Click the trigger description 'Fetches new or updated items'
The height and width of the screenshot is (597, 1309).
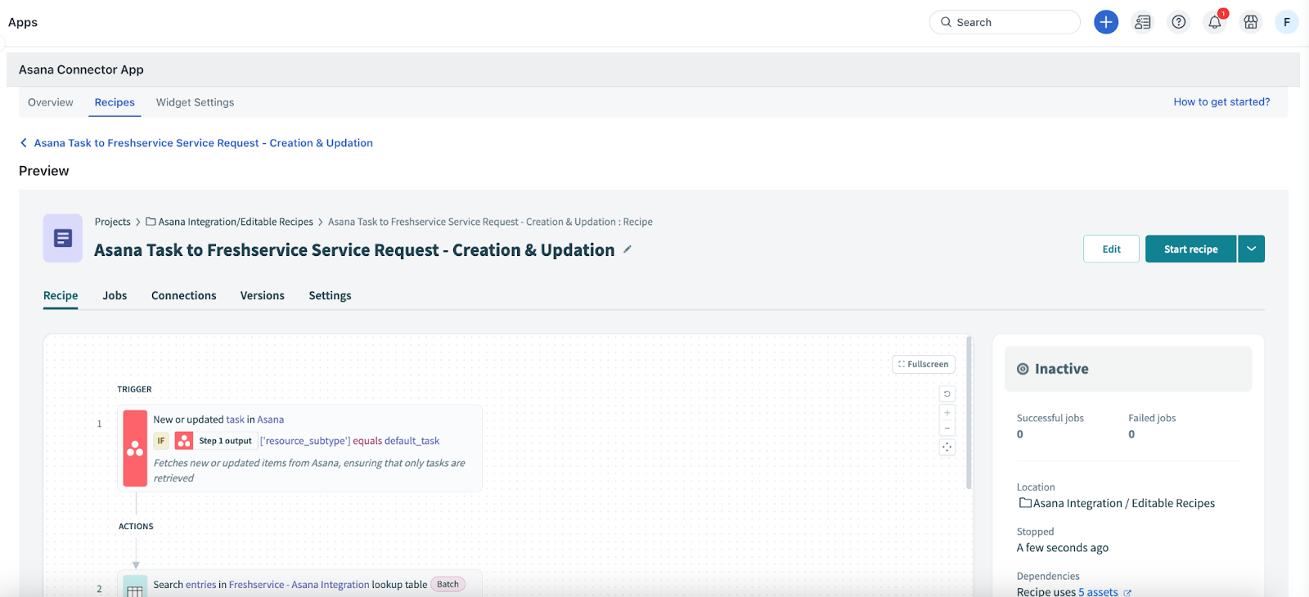(x=309, y=470)
